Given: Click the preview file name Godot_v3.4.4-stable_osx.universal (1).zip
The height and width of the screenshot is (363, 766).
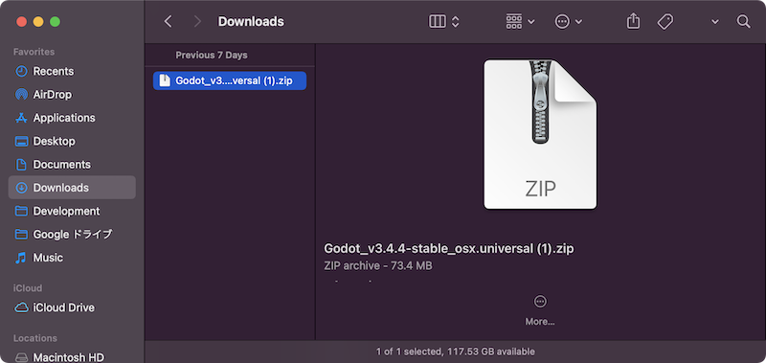Looking at the screenshot, I should pos(448,249).
